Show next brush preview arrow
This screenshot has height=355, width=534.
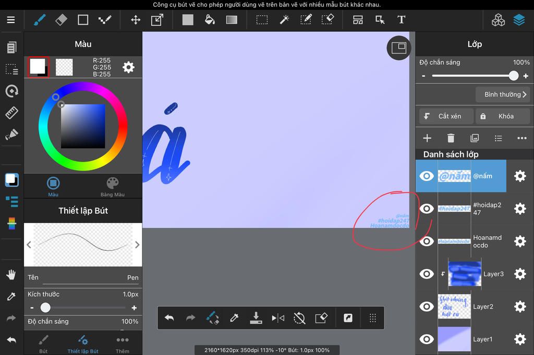point(137,244)
